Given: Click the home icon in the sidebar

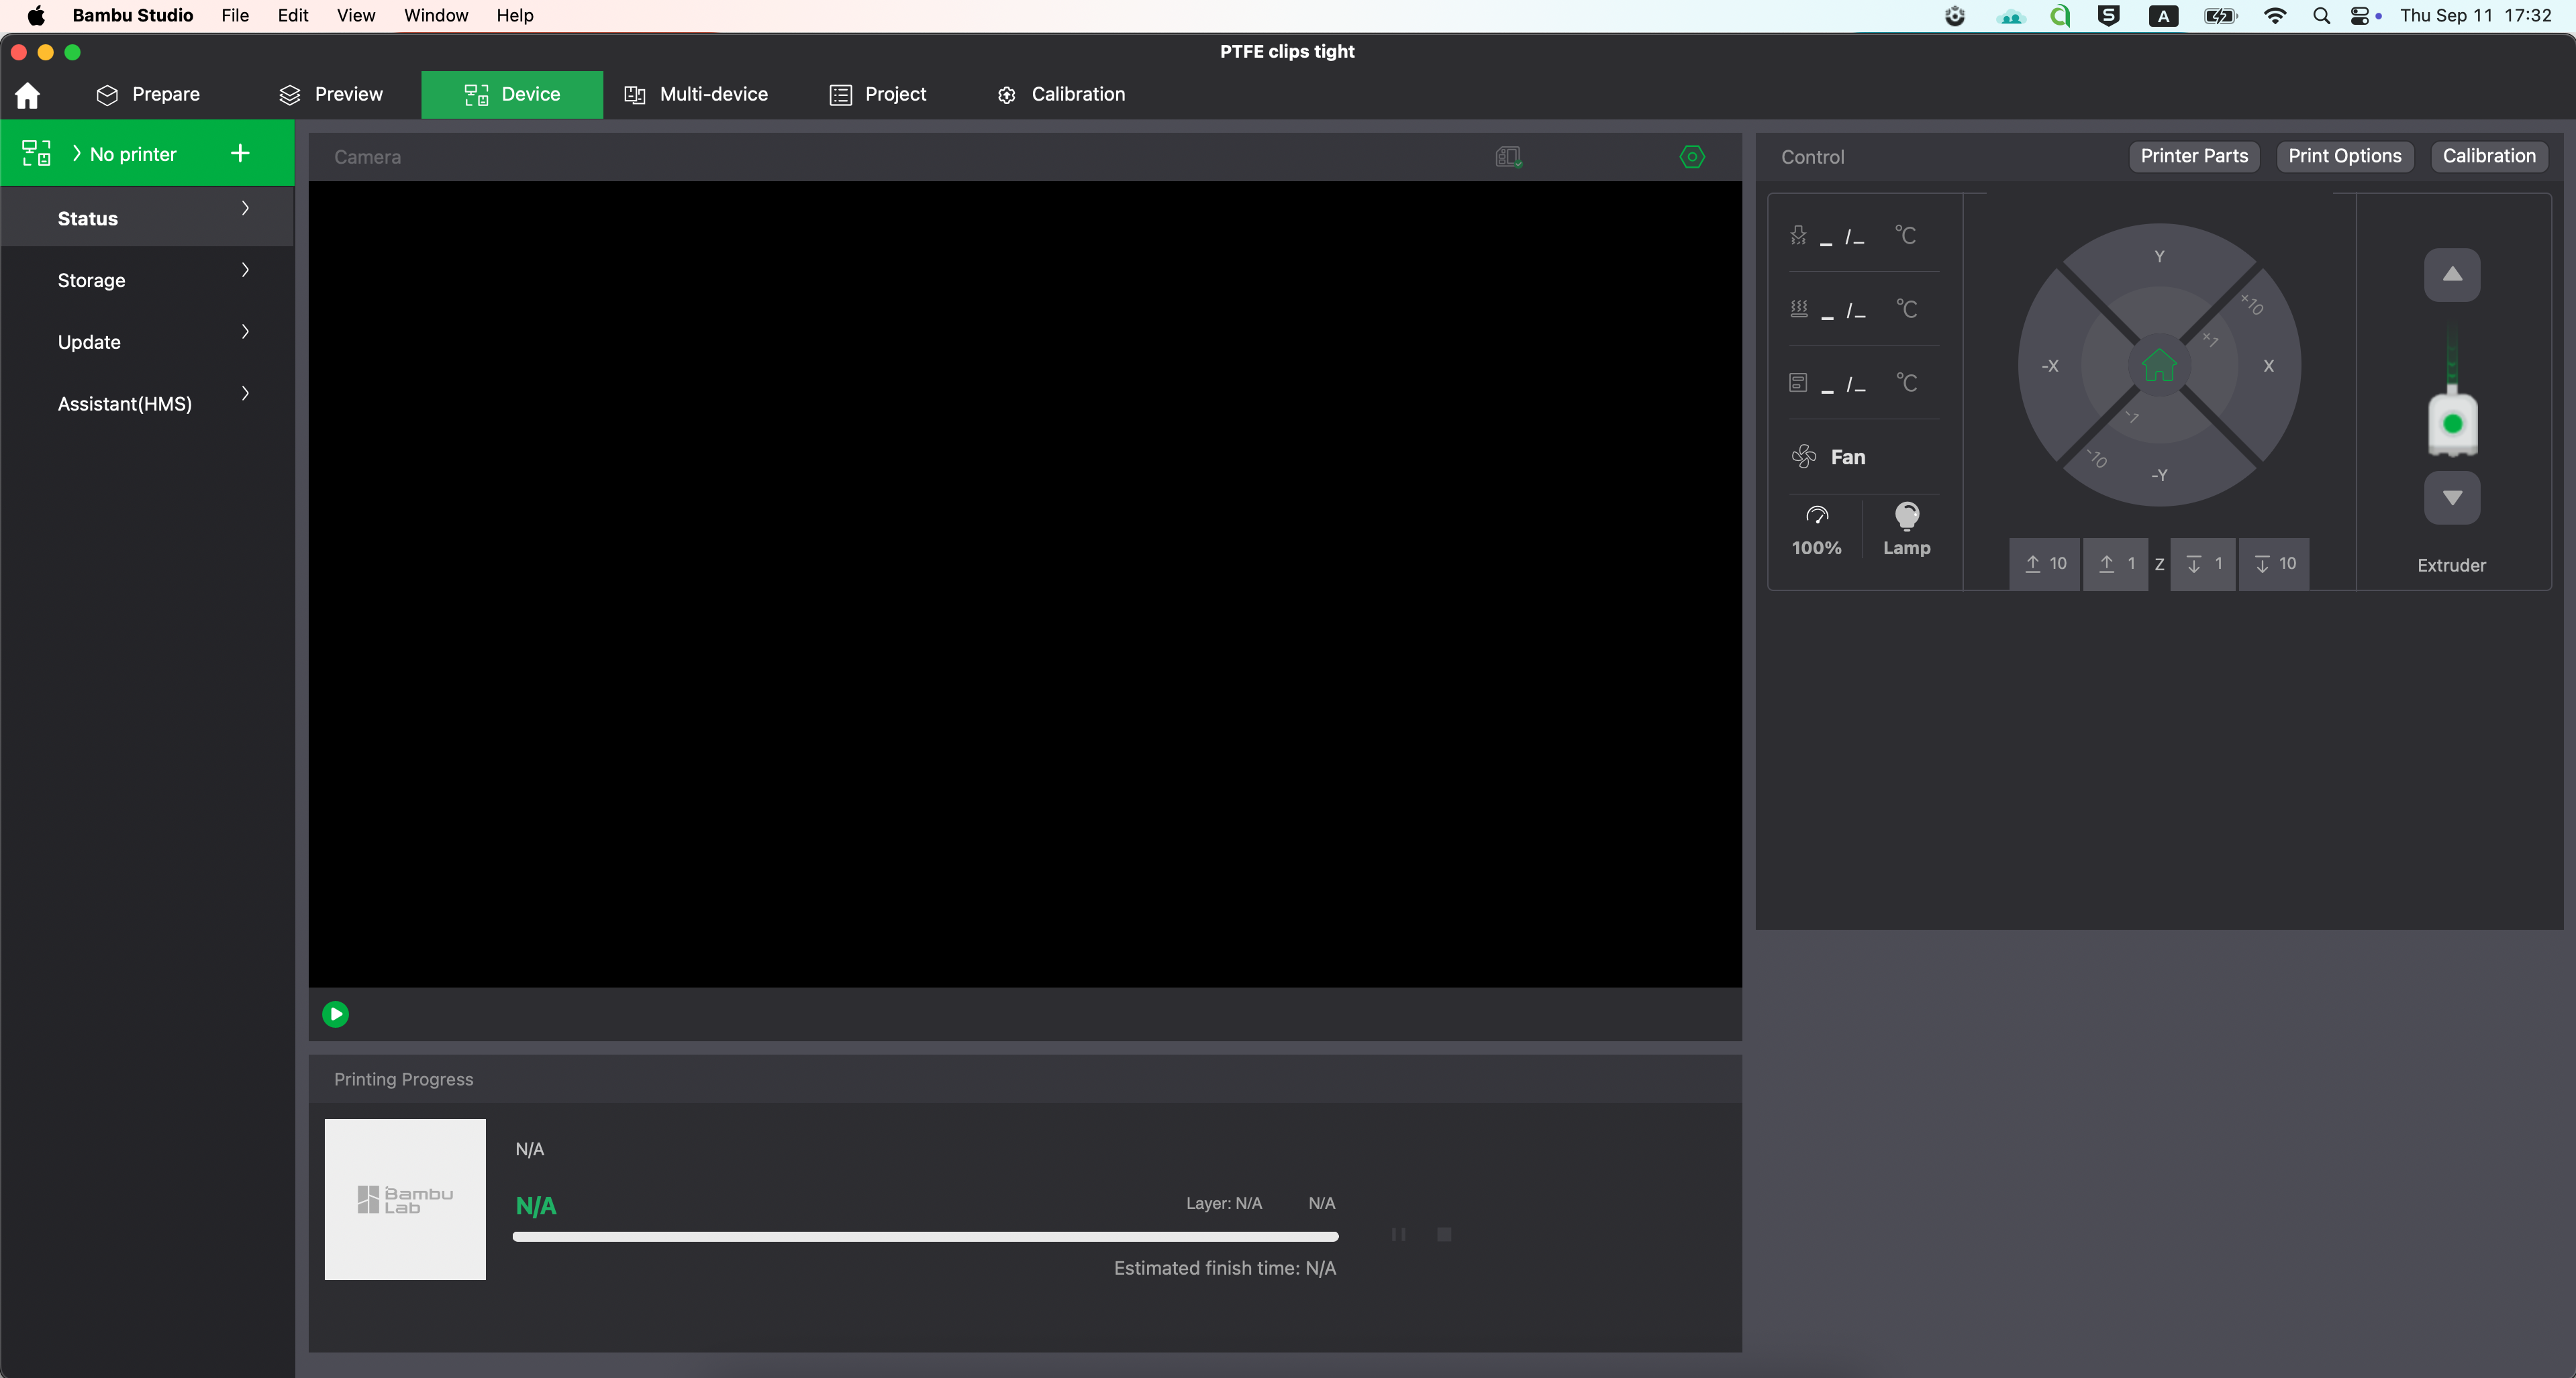Looking at the screenshot, I should pos(28,94).
